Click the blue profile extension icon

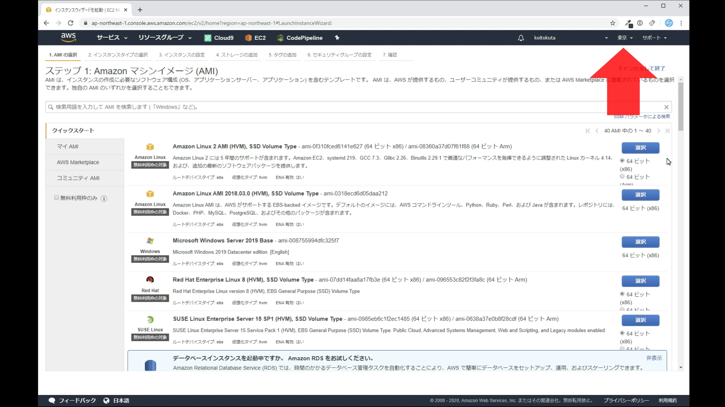tap(669, 23)
